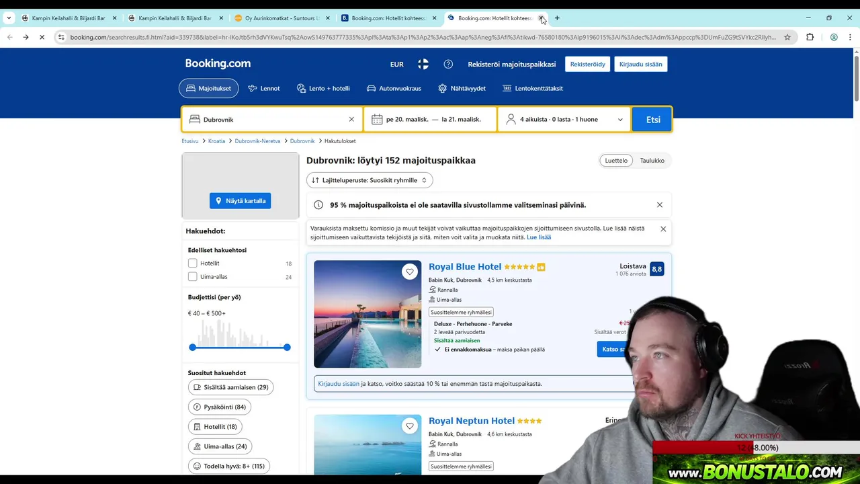Toggle the Pysäköinti (84) filter chip
This screenshot has width=860, height=484.
point(220,407)
